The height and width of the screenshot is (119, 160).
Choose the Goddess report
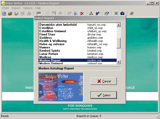(78, 38)
